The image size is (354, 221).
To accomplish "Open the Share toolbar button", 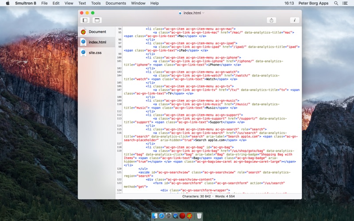I will coord(271,20).
